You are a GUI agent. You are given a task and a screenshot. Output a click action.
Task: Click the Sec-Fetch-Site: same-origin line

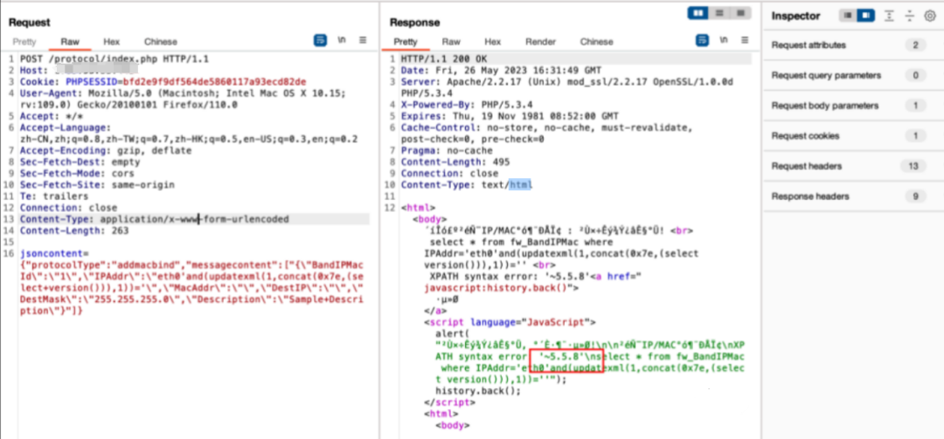pos(97,185)
